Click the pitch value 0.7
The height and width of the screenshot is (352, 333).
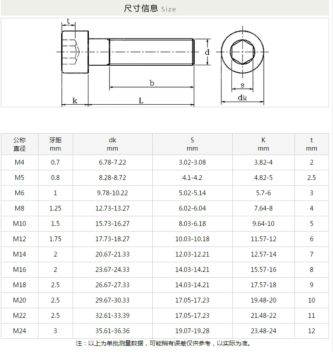(56, 162)
